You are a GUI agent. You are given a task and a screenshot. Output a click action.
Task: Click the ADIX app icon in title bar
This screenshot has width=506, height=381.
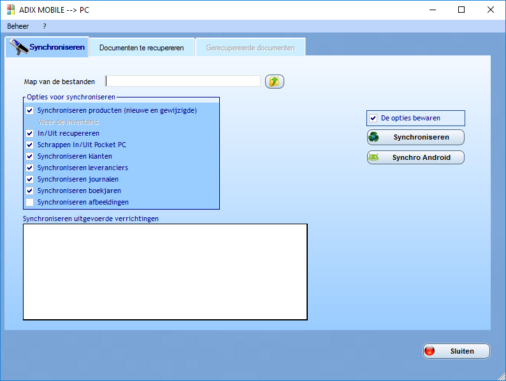(x=11, y=10)
